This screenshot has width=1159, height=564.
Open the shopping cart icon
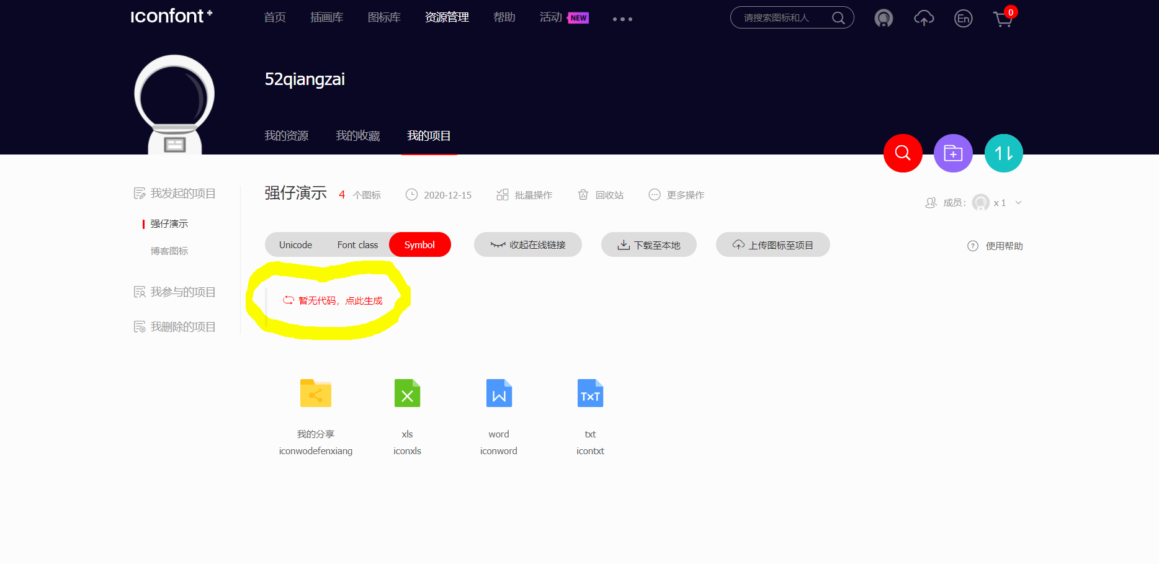1003,19
